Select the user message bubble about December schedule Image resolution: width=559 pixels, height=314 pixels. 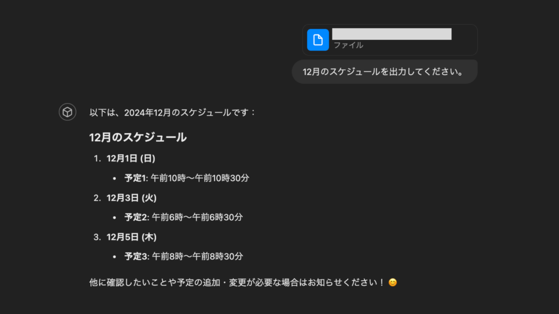pos(384,71)
